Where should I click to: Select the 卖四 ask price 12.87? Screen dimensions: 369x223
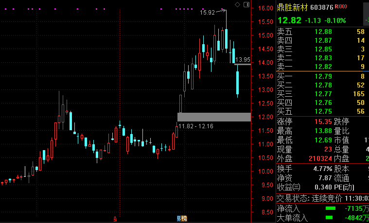[x=323, y=40]
